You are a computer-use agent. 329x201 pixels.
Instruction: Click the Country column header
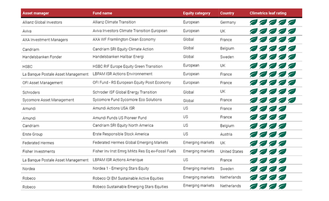[228, 13]
